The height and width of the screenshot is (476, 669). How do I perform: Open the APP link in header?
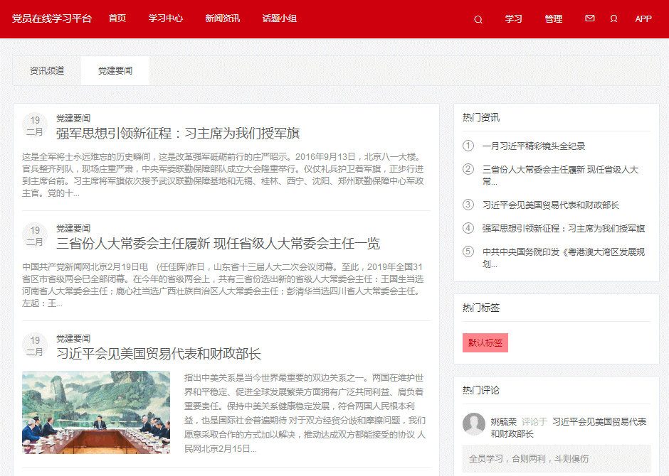coord(643,19)
